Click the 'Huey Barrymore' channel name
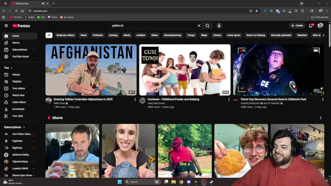331x186 pixels. point(156,103)
